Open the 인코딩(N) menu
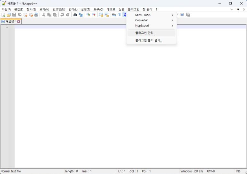 point(58,10)
